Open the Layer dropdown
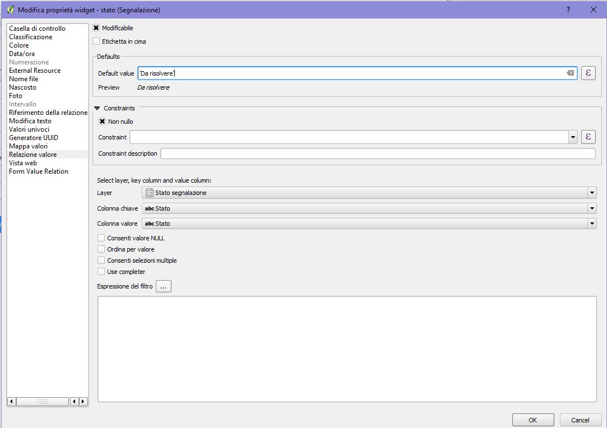Image resolution: width=607 pixels, height=428 pixels. pos(592,193)
